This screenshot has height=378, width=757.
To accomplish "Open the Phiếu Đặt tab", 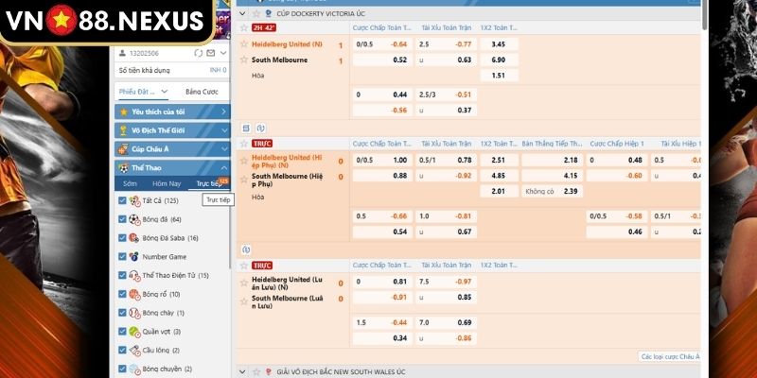I will point(144,92).
